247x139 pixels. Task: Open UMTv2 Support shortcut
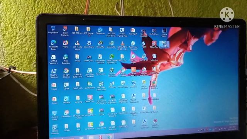(x=54, y=59)
